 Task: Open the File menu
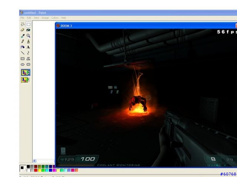(x=22, y=18)
